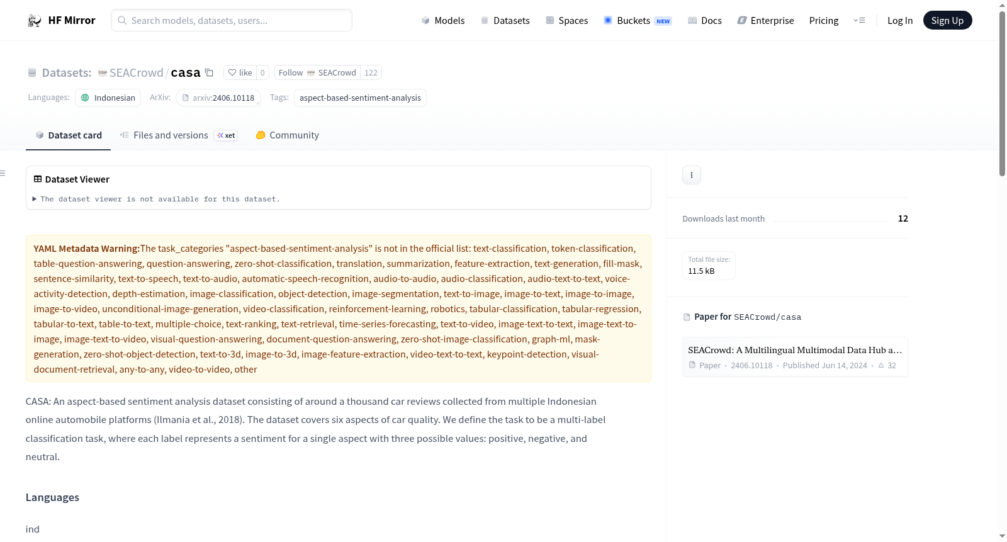Open arxiv:2406.10118 link
Viewport: 1007px width, 542px height.
point(218,98)
